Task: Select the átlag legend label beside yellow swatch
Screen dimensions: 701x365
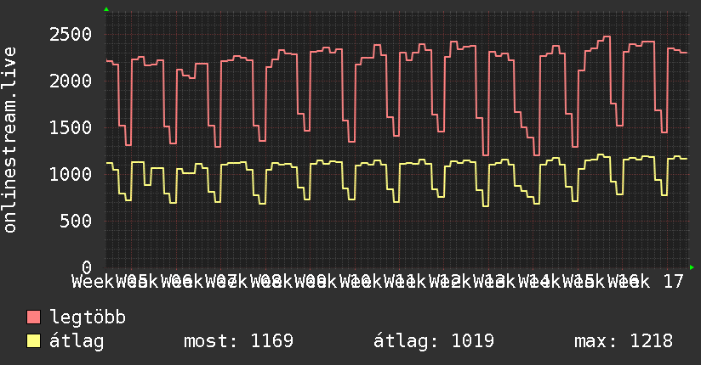Action: click(77, 341)
